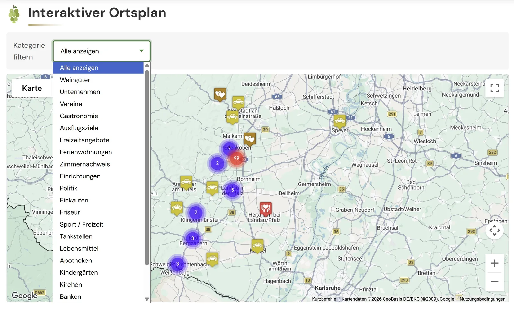Open the blue cluster 2 near Edenkoben
This screenshot has width=514, height=309.
point(217,163)
